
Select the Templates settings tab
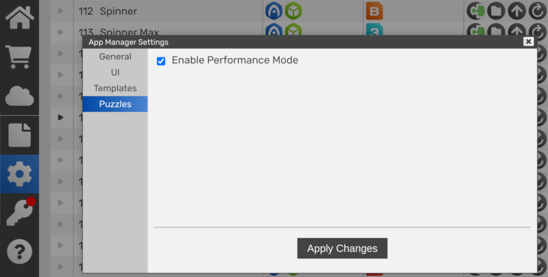(x=115, y=88)
